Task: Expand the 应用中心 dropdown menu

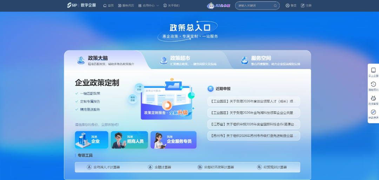Action: tap(148, 6)
